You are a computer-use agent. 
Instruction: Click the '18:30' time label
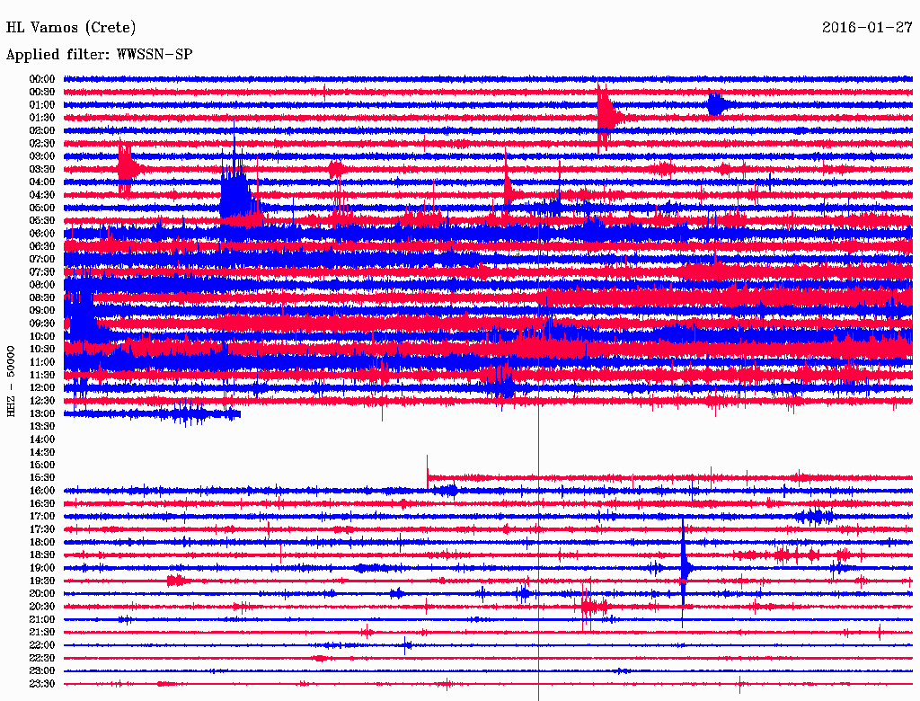[x=42, y=555]
